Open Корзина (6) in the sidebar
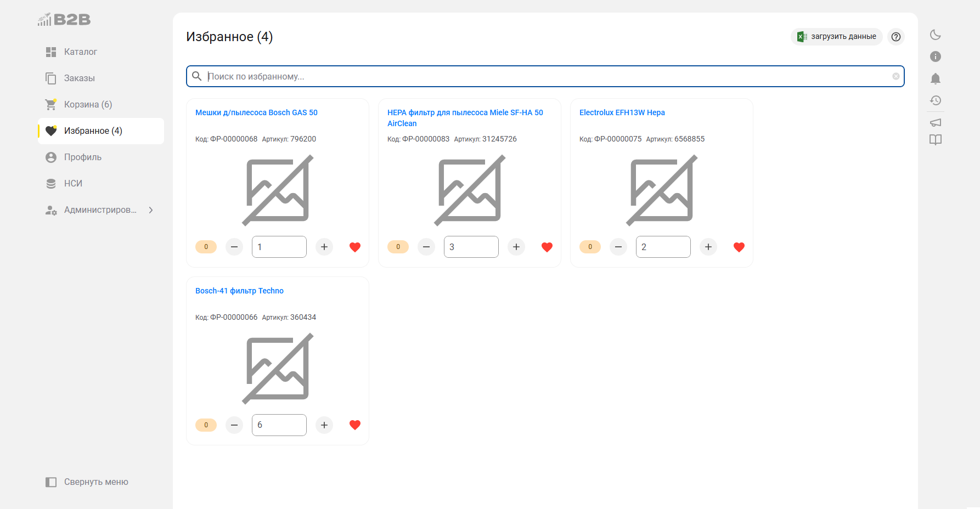 point(101,105)
